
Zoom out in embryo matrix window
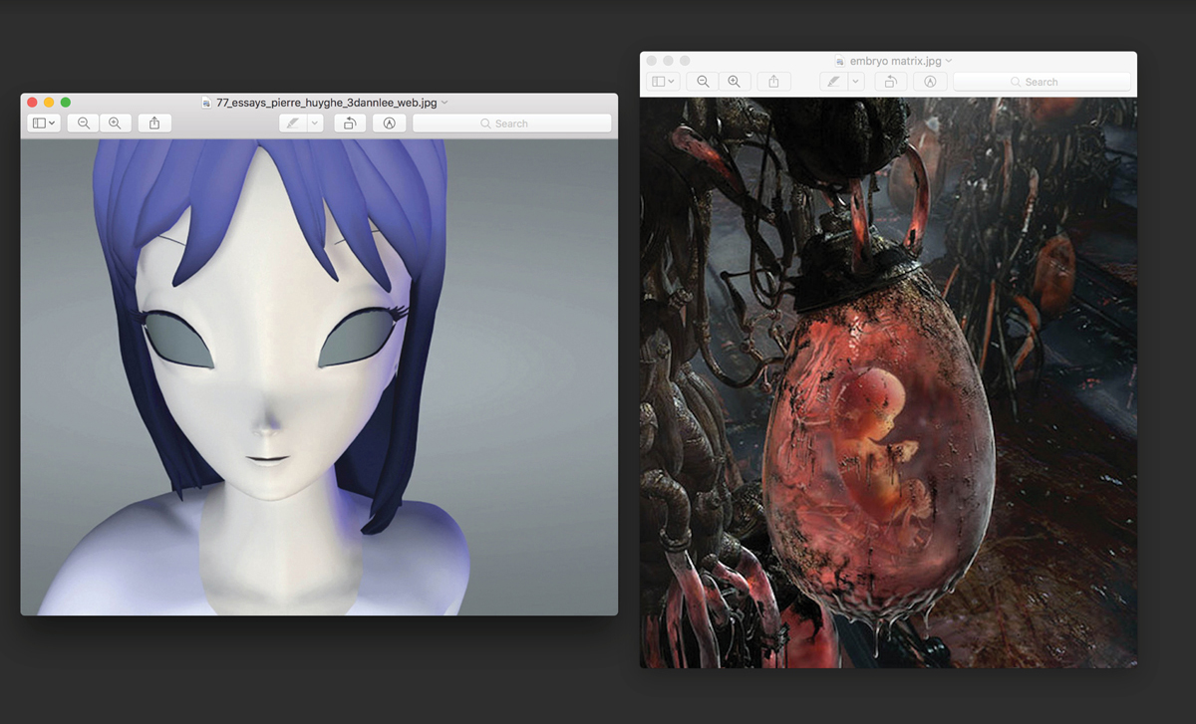(x=703, y=82)
